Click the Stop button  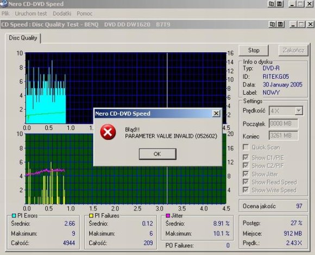(x=254, y=50)
